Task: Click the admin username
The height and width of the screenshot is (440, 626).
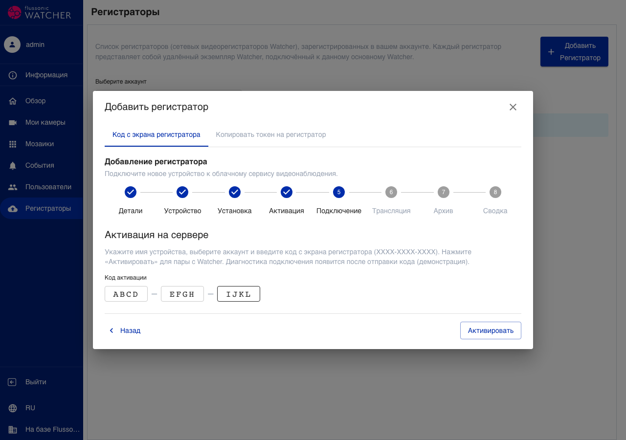Action: (x=35, y=44)
